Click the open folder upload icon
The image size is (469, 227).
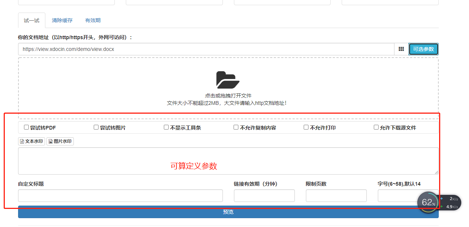(x=228, y=80)
